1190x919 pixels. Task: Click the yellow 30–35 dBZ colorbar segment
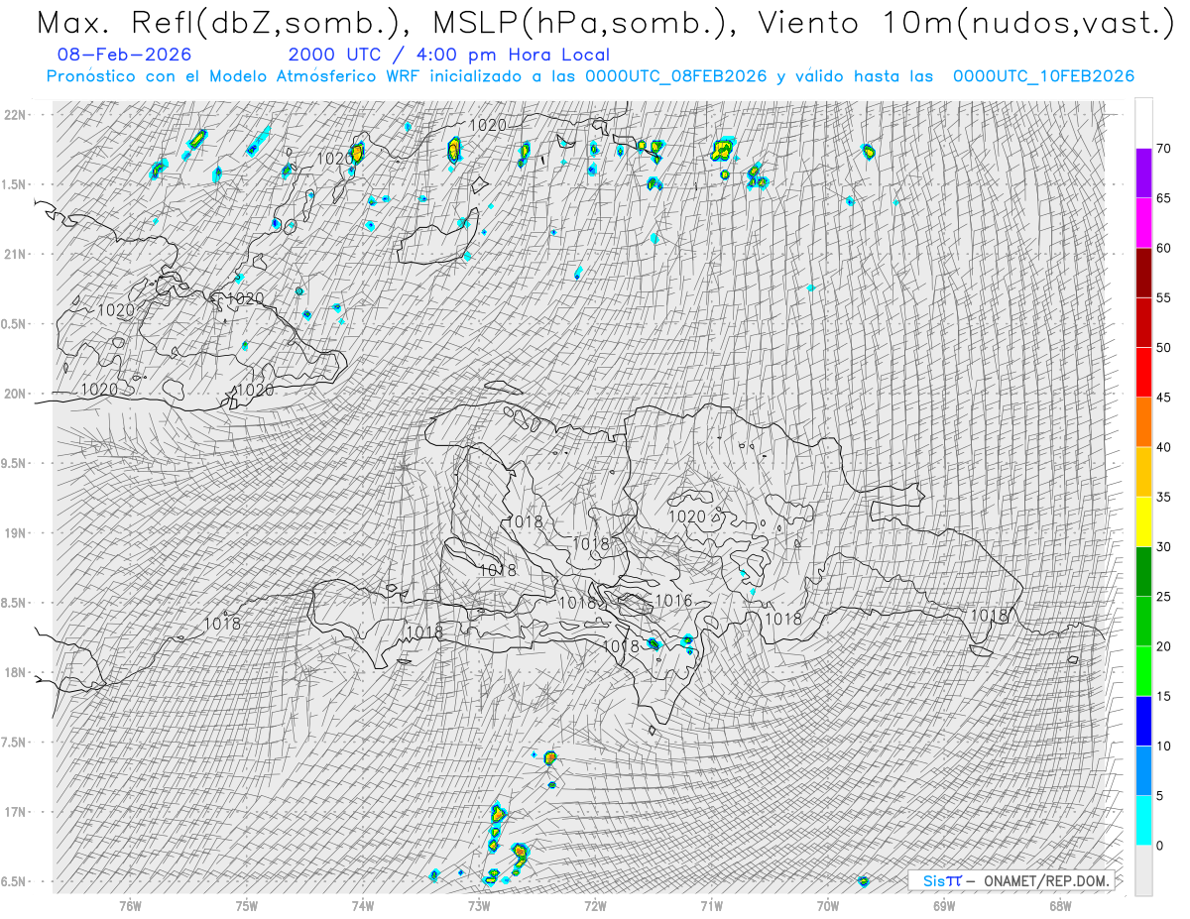pyautogui.click(x=1143, y=521)
